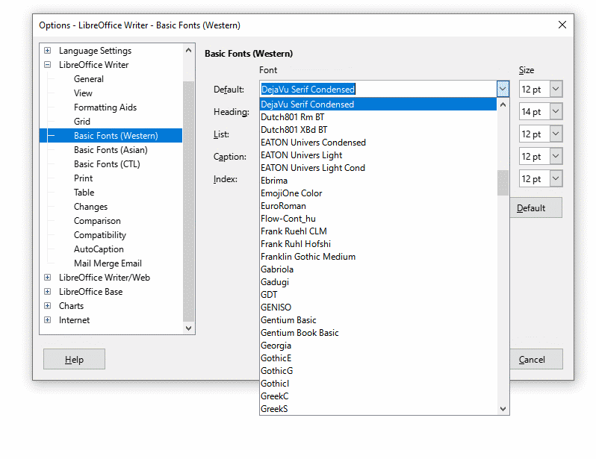Choose the Flow-Cont_hu font
Image resolution: width=596 pixels, height=459 pixels.
point(378,219)
